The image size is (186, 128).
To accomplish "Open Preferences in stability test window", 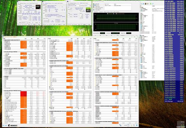I will 122,35.
